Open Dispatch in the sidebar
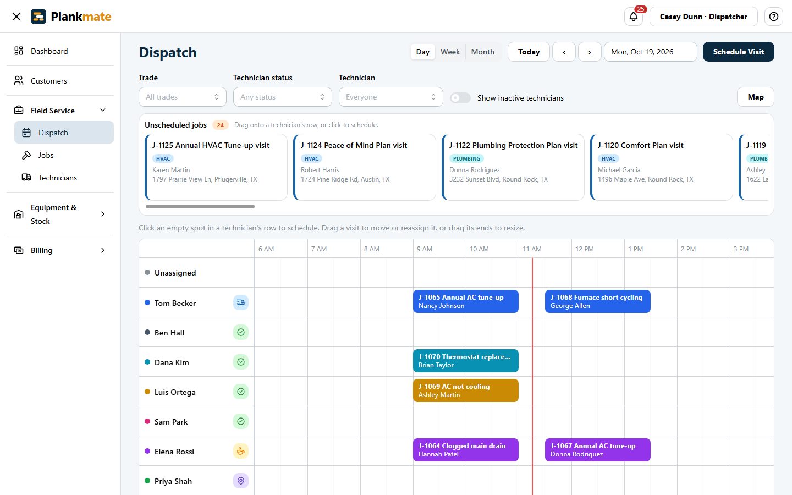The image size is (792, 495). (64, 133)
